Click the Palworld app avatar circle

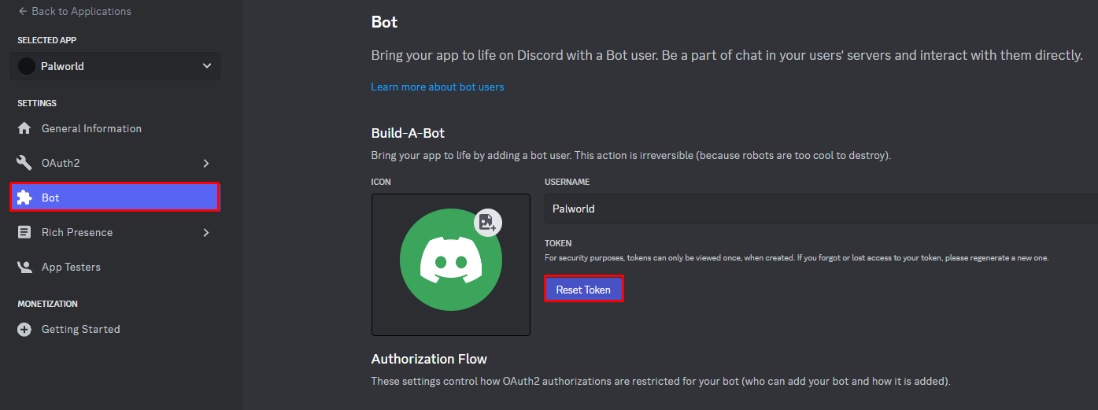pos(28,66)
